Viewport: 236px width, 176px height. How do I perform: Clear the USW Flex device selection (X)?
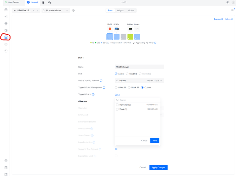click(34, 11)
